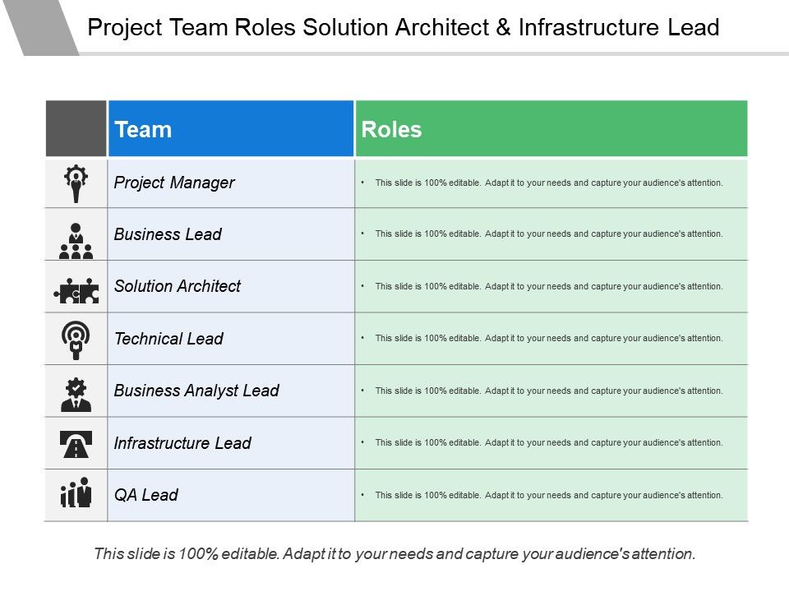Click the Business Analyst Lead label

(196, 391)
